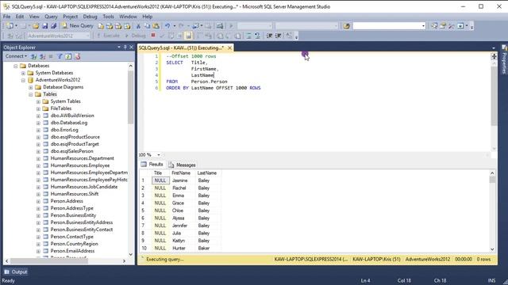
Task: Collapse the Databases tree node
Action: click(x=16, y=66)
